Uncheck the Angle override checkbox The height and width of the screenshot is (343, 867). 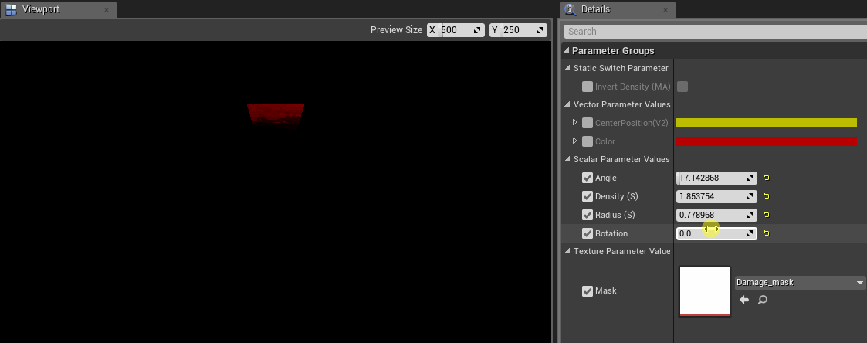coord(588,178)
